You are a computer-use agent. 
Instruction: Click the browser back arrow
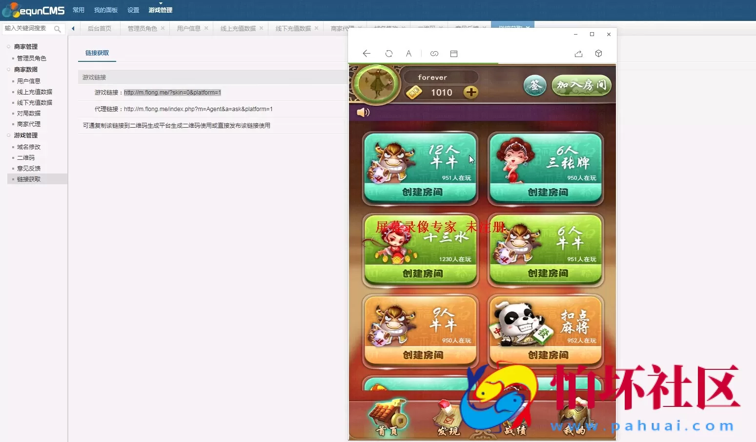coord(367,54)
